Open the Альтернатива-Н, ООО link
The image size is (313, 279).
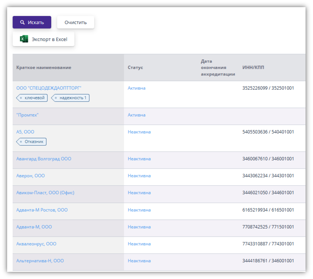click(40, 261)
